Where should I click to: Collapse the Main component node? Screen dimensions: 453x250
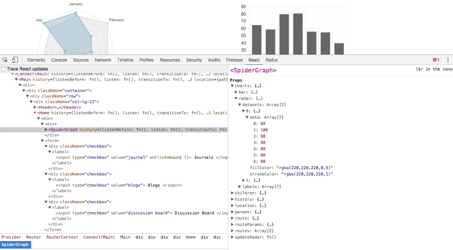16,79
